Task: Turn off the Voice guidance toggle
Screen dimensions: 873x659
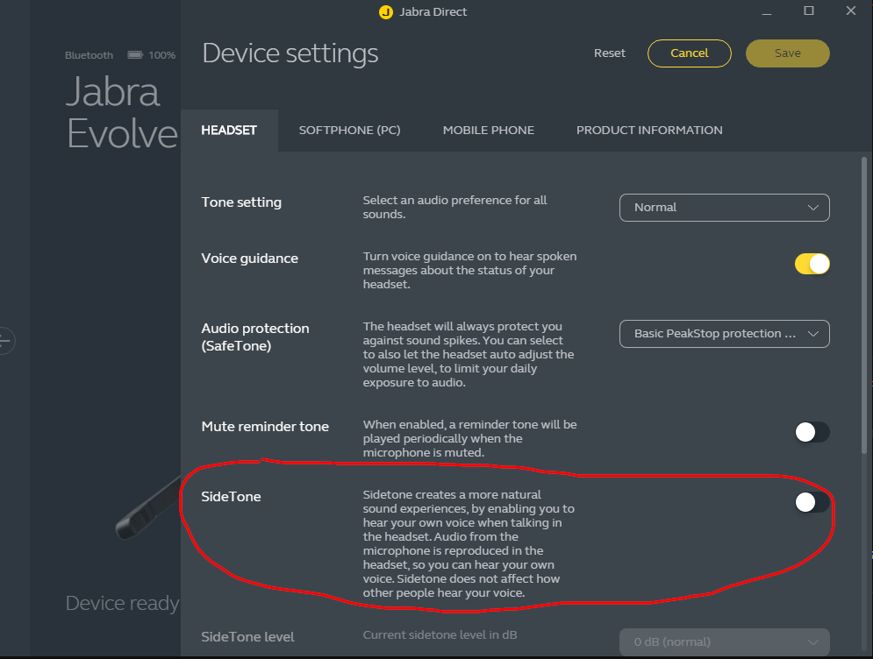Action: 812,264
